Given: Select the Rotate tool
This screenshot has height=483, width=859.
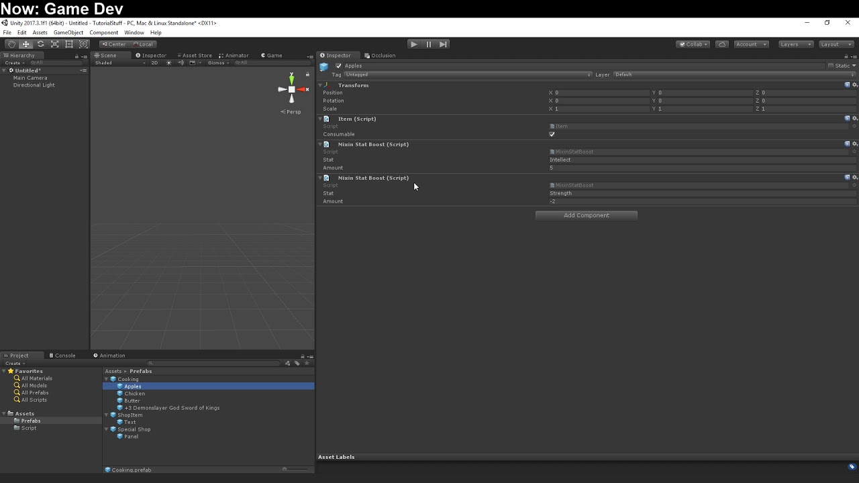Looking at the screenshot, I should pos(40,44).
